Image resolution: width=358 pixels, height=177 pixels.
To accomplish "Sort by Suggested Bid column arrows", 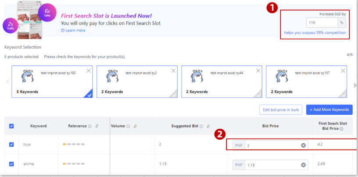I will pyautogui.click(x=208, y=126).
